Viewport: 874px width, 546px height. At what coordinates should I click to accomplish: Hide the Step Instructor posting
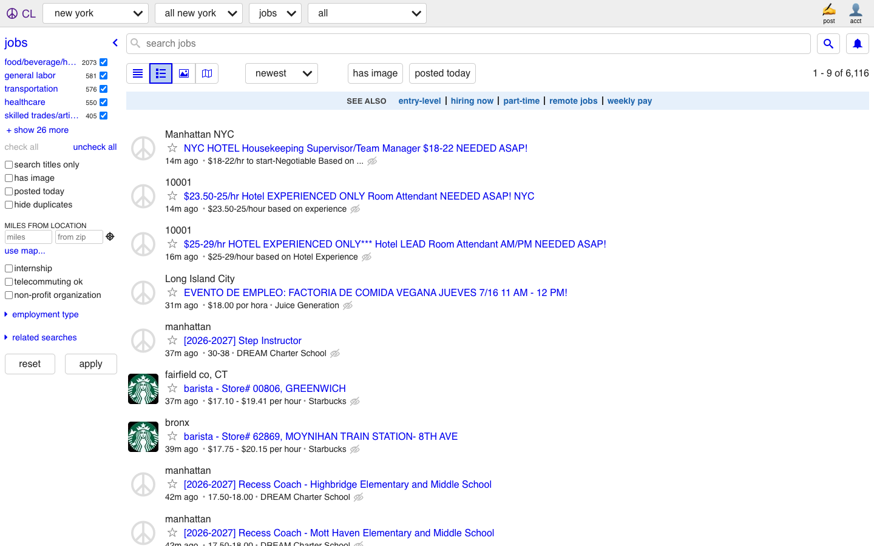(x=335, y=354)
